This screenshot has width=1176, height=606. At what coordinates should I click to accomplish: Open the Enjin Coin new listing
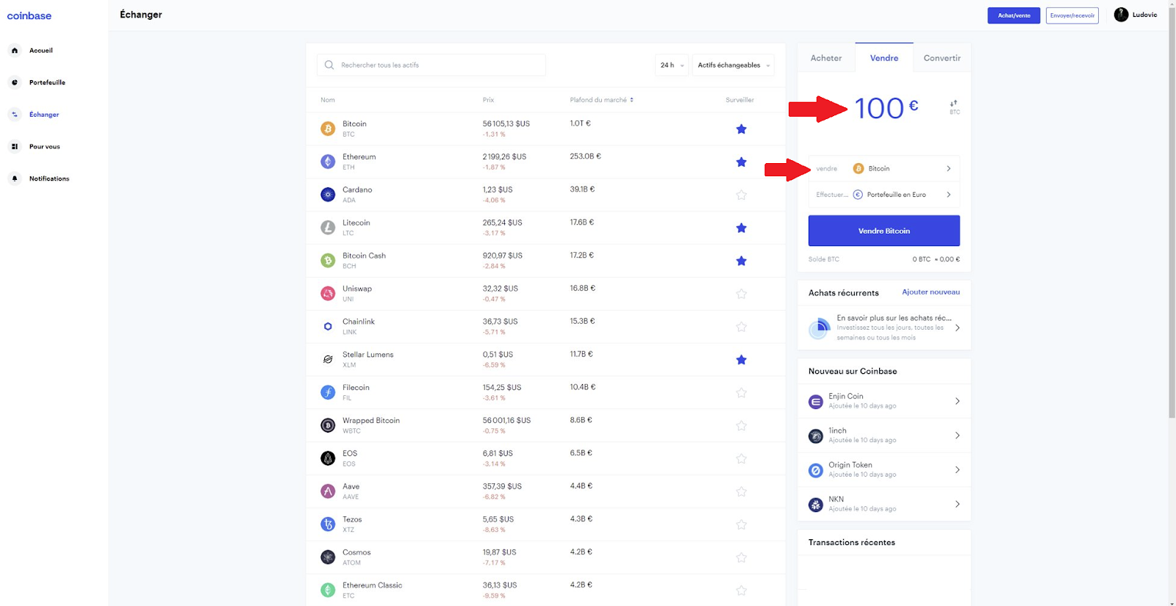(x=884, y=401)
